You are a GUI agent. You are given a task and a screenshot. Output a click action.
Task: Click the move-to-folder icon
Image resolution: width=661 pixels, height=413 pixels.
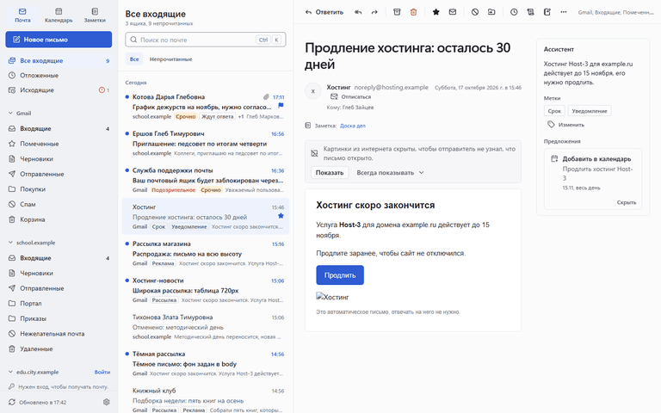[x=491, y=12]
